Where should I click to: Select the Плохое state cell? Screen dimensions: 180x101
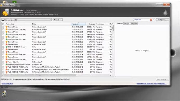click(x=99, y=57)
